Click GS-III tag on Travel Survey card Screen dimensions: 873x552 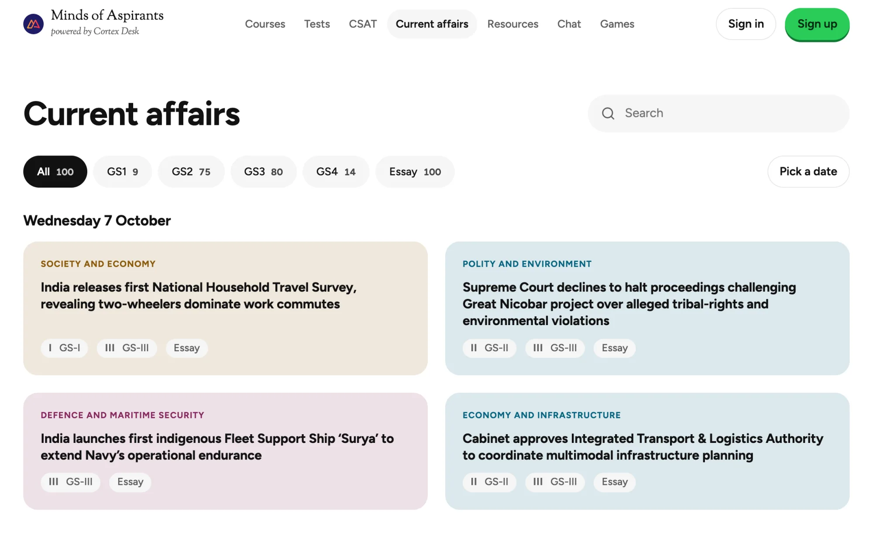point(127,348)
